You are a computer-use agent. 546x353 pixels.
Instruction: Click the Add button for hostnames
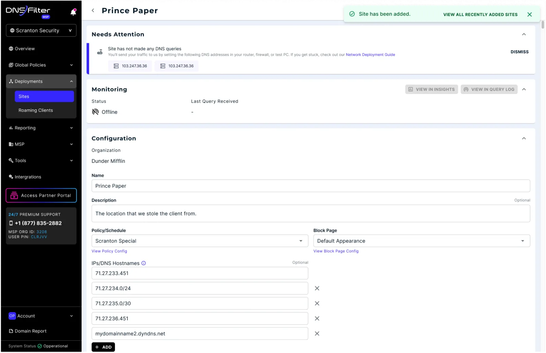pyautogui.click(x=103, y=347)
